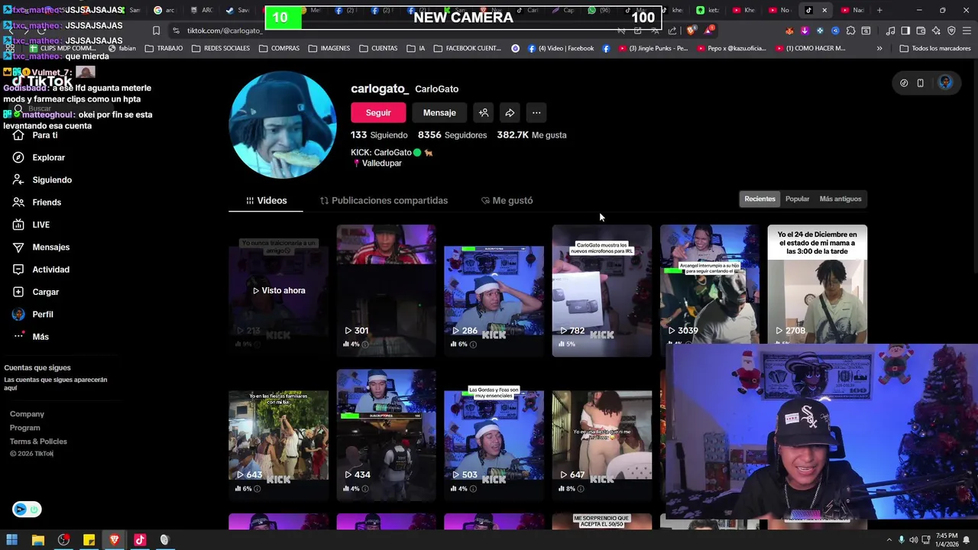The image size is (978, 550).
Task: Open browser hamburger main menu
Action: tap(967, 31)
